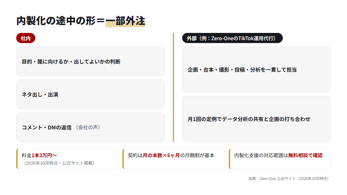Click the （会社の声） note text

point(88,127)
